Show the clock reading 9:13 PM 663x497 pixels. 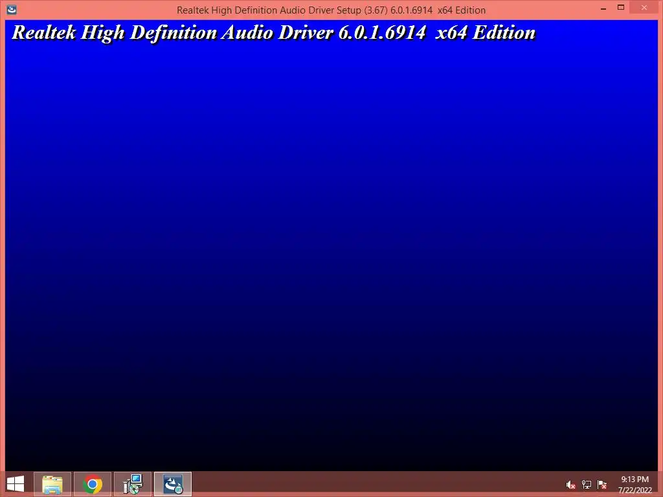pyautogui.click(x=635, y=480)
